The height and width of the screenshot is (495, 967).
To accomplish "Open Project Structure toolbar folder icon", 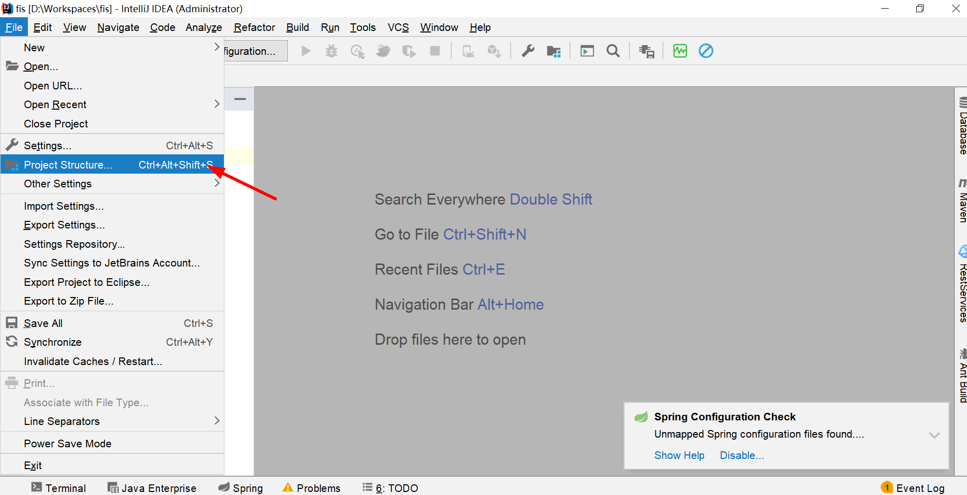I will [x=554, y=51].
